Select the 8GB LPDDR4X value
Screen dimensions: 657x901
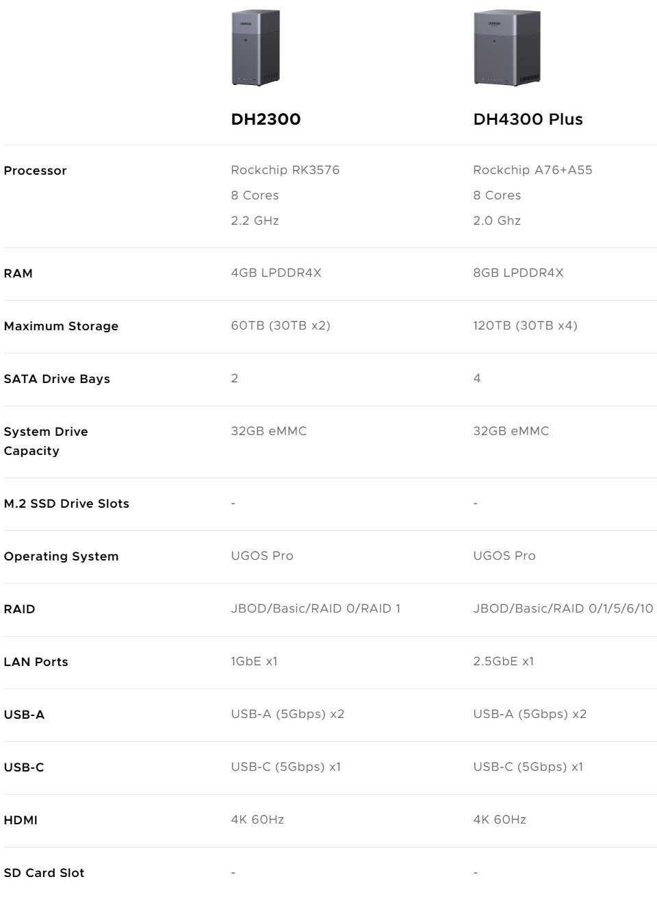[518, 273]
